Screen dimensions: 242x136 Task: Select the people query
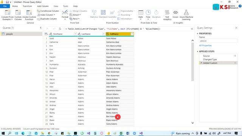pyautogui.click(x=21, y=34)
